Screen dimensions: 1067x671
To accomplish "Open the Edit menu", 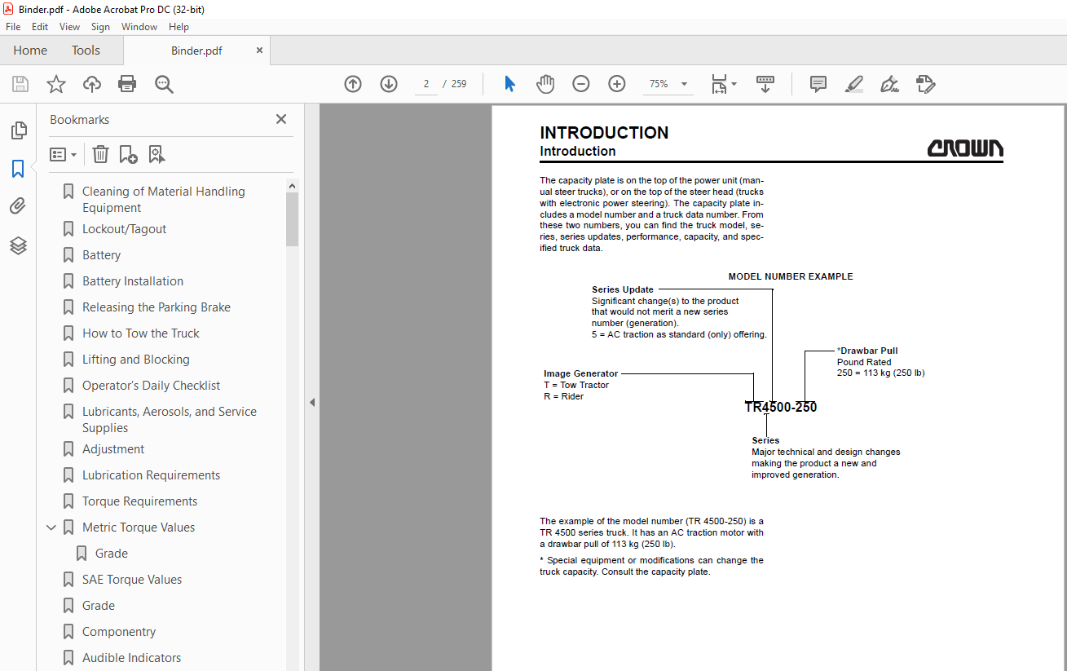I will pos(40,27).
